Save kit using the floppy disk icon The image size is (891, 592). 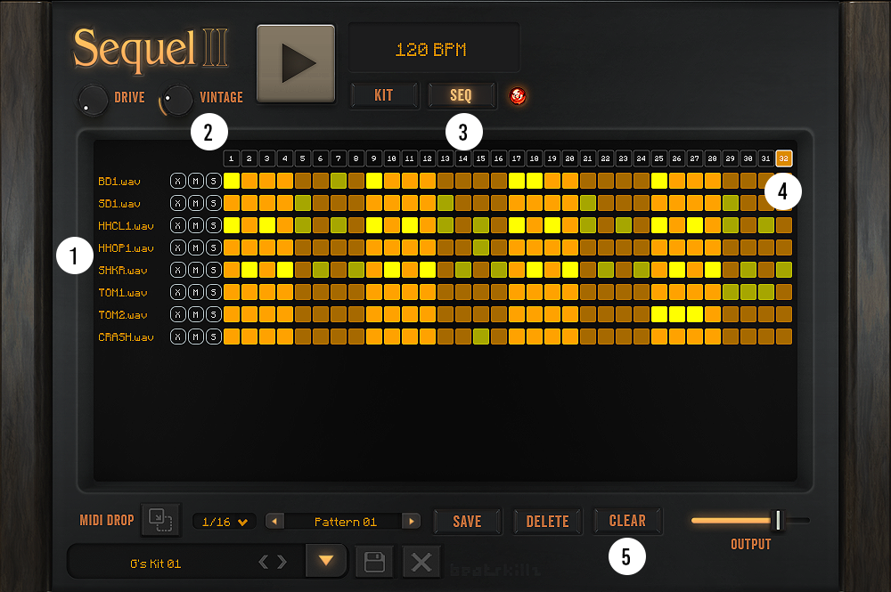pyautogui.click(x=374, y=563)
